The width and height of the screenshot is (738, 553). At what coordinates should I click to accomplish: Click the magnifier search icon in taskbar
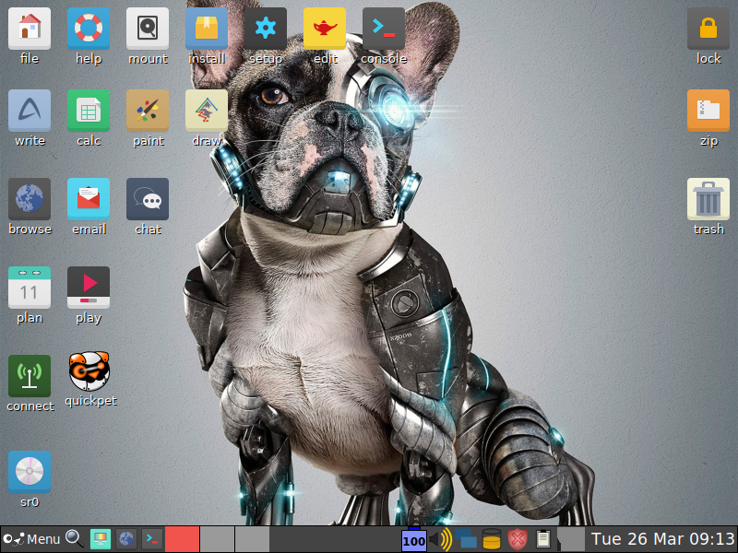pos(75,539)
